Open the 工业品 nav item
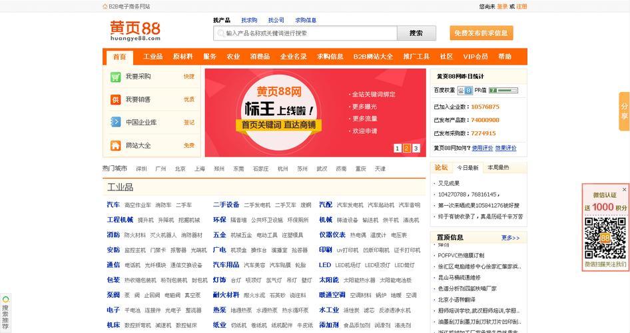Viewport: 630px width, 333px height. (153, 57)
